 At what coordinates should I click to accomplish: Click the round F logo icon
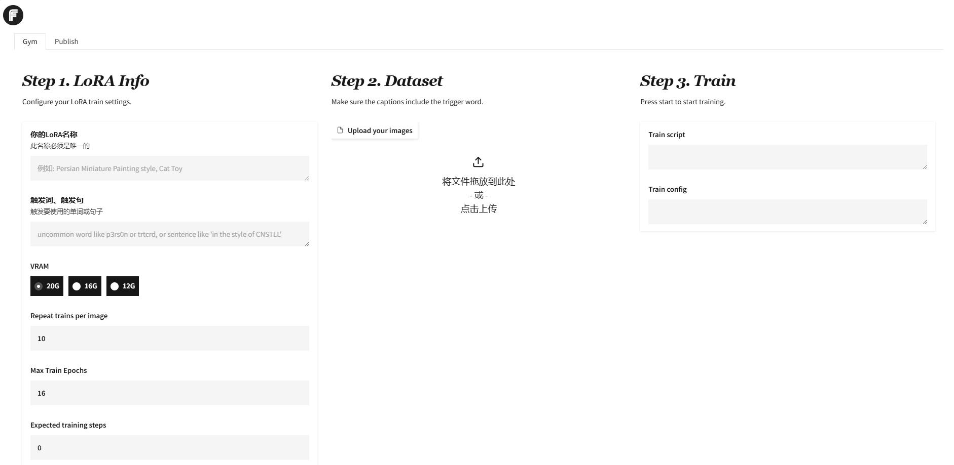point(13,15)
